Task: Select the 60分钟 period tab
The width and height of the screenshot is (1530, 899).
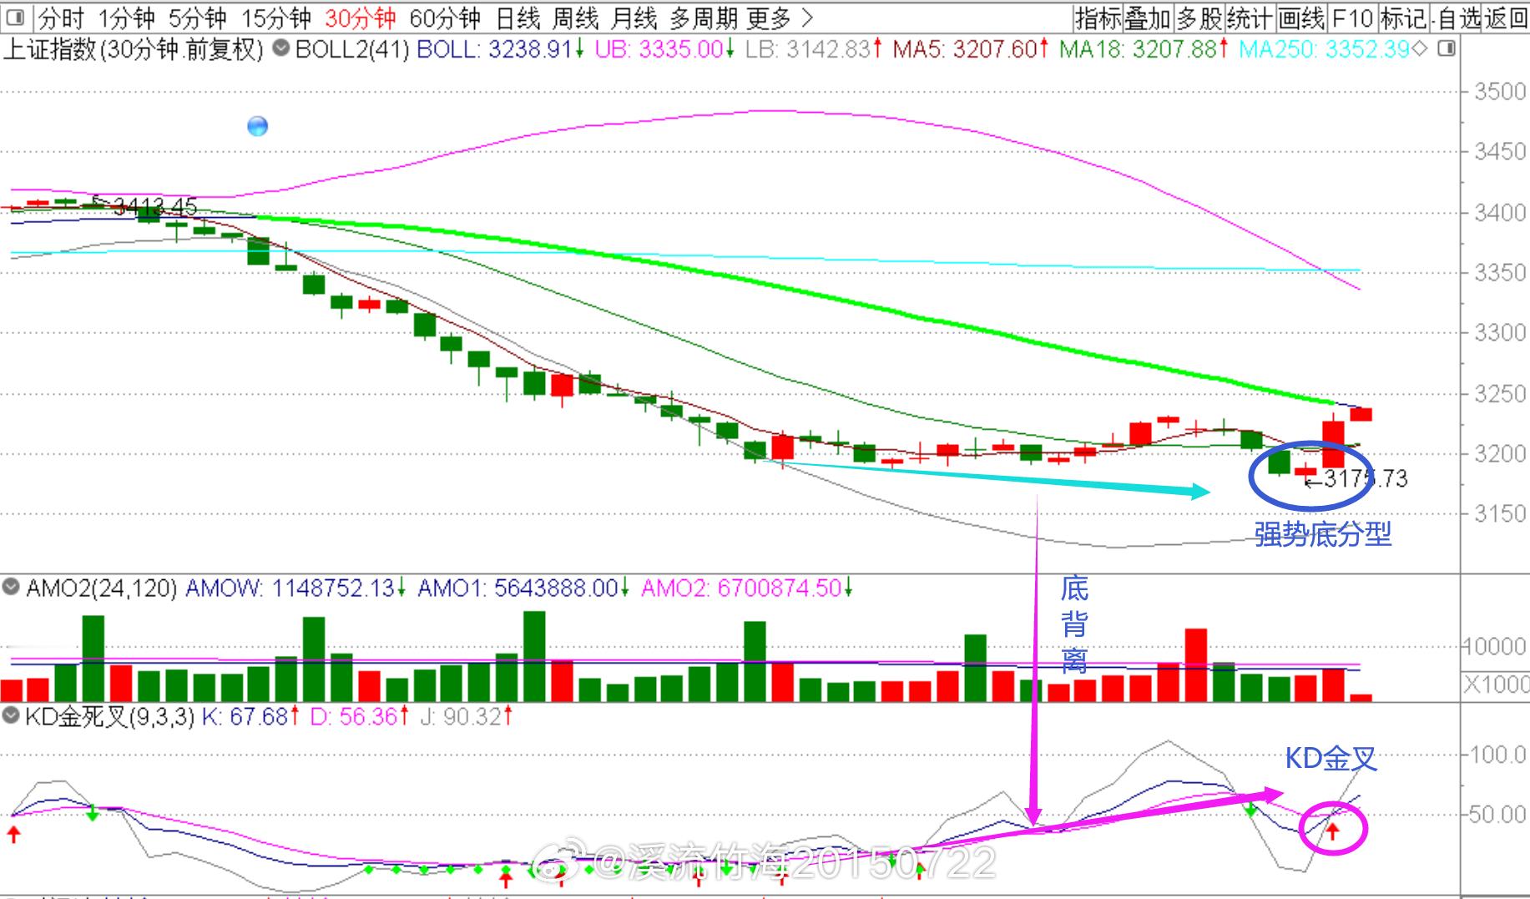Action: point(445,18)
